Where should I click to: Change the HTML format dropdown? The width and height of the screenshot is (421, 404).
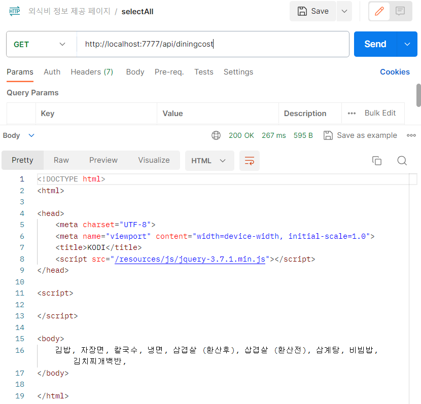tap(209, 161)
